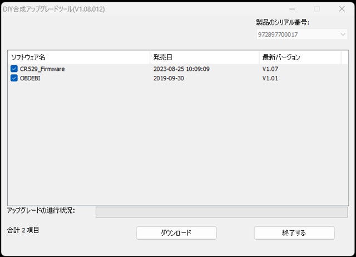Minimize the upgrade tool window

point(292,9)
